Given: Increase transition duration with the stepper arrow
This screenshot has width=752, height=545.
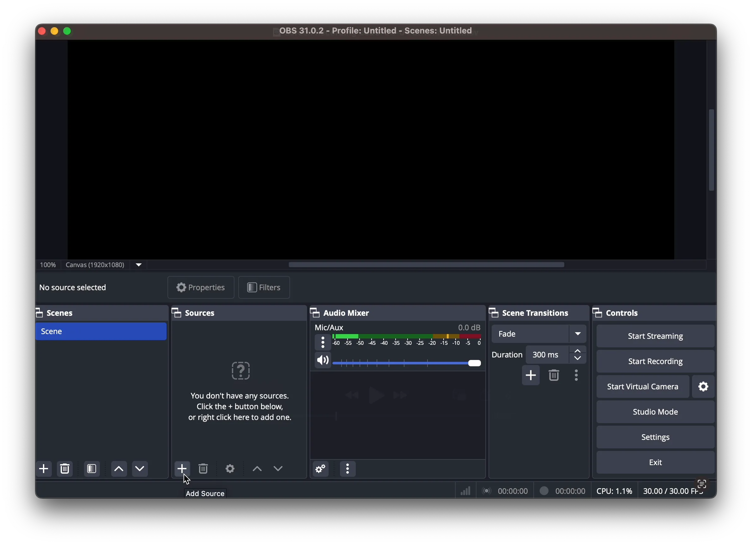Looking at the screenshot, I should [x=578, y=350].
